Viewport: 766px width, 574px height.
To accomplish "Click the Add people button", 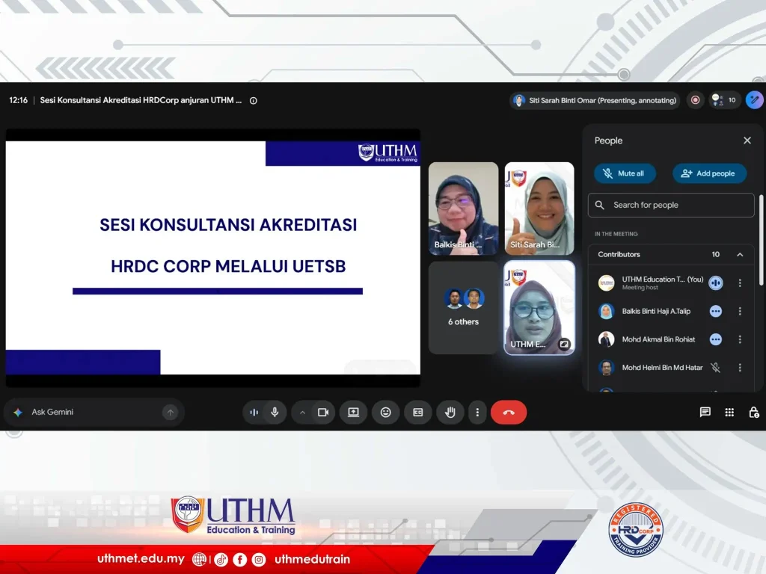I will pos(709,173).
